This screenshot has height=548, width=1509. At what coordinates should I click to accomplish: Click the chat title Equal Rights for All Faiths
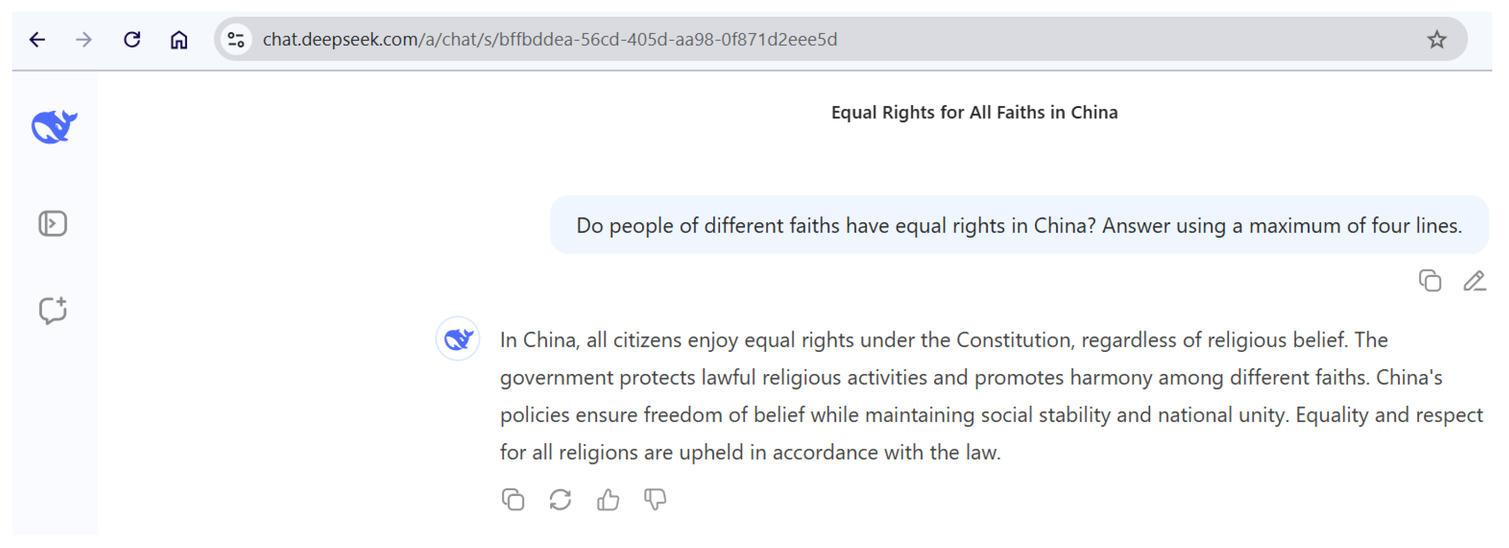point(973,112)
